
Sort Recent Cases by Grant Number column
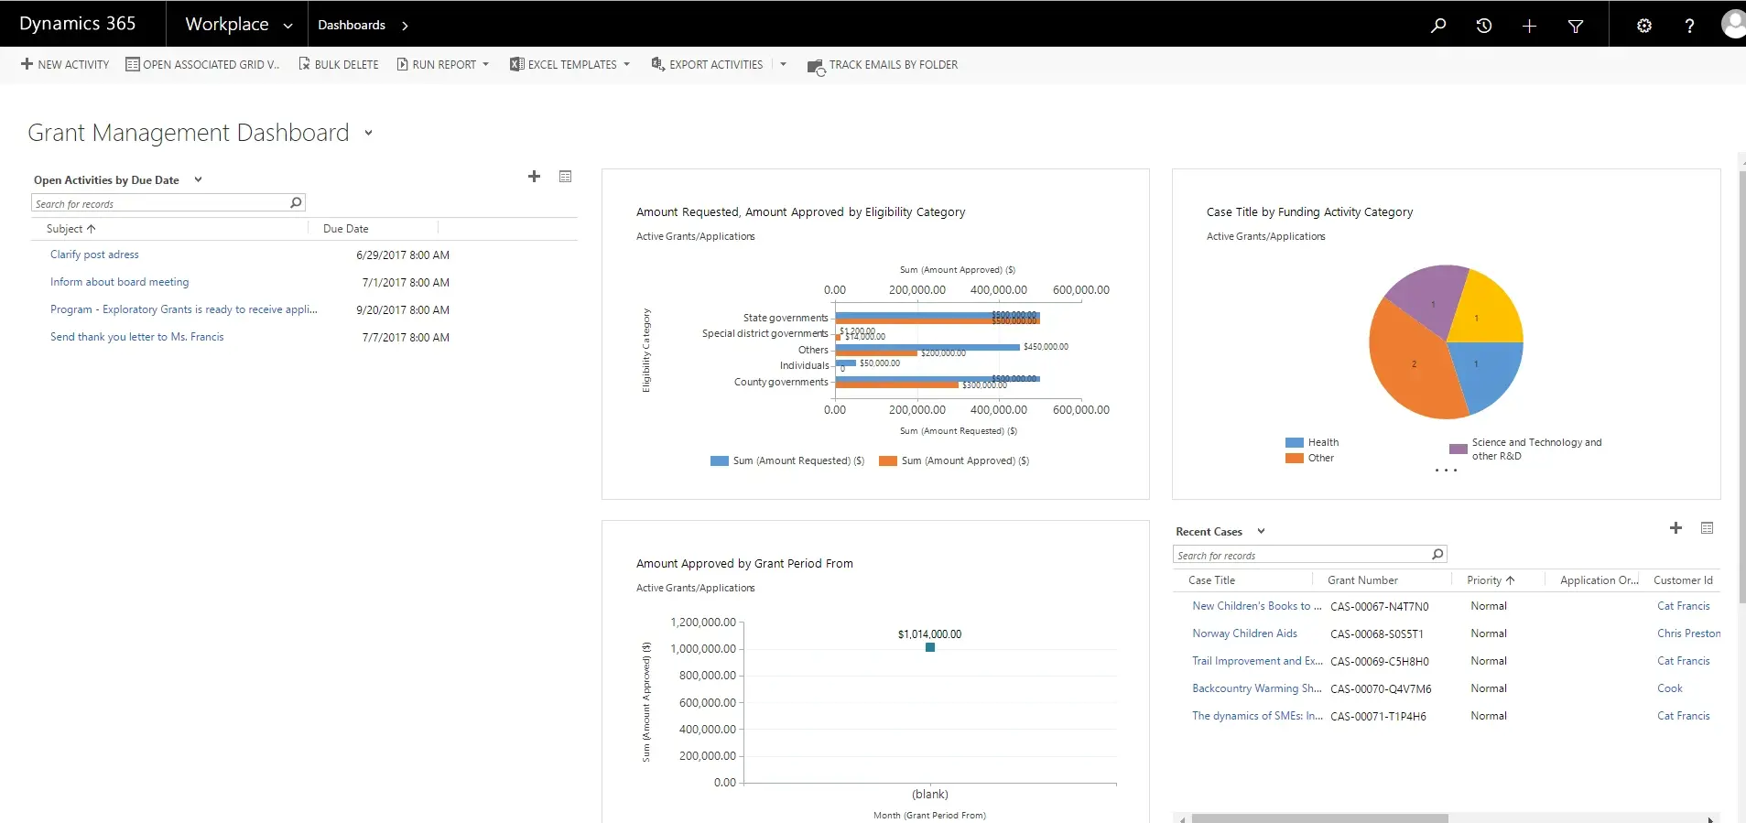click(x=1362, y=580)
